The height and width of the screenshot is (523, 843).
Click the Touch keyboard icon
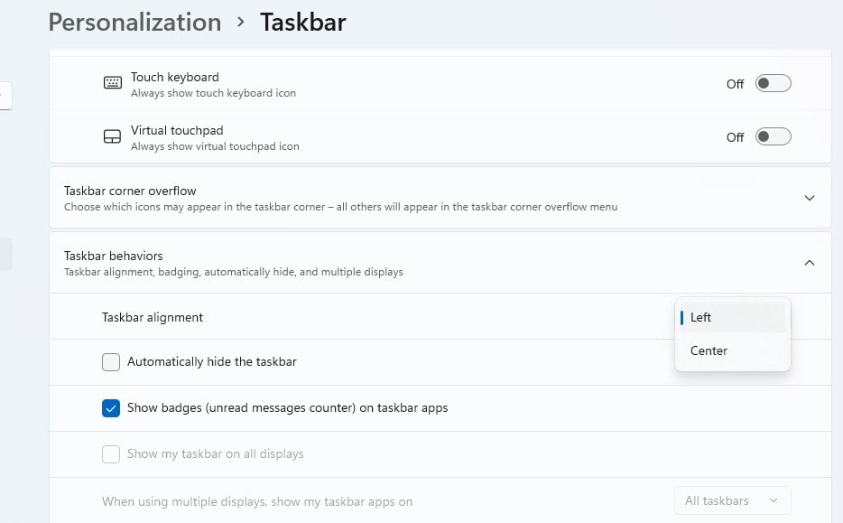pos(112,83)
